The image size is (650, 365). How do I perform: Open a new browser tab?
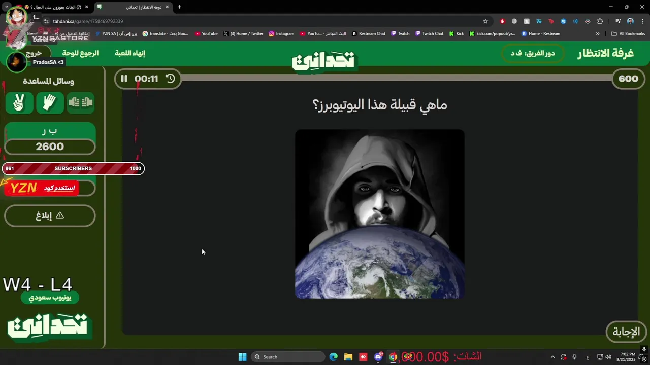179,7
